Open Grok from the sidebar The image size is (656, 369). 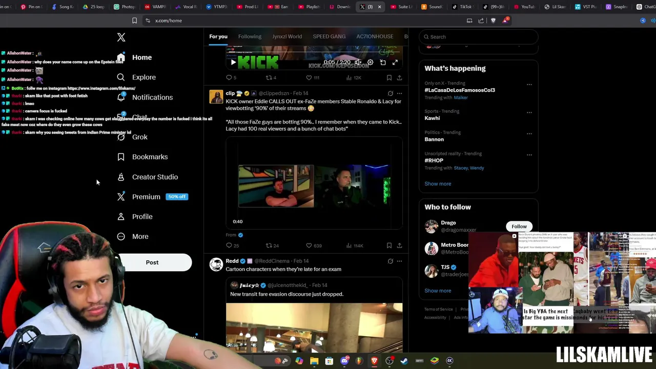[132, 137]
